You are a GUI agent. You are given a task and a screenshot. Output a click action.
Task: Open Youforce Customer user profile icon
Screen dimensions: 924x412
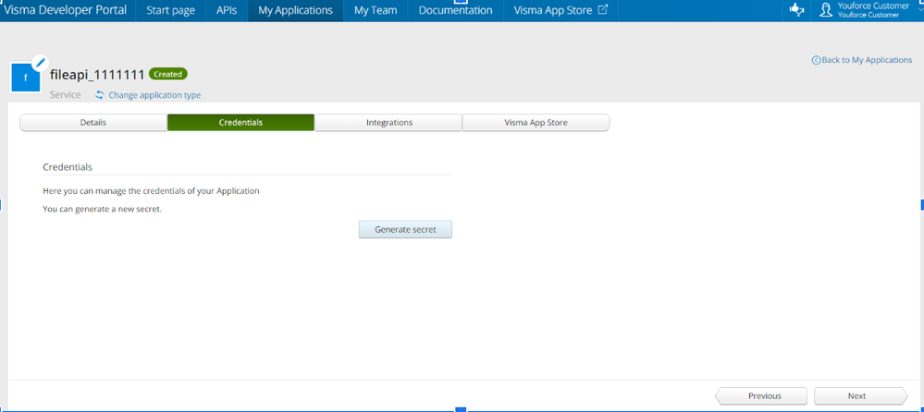[x=826, y=10]
